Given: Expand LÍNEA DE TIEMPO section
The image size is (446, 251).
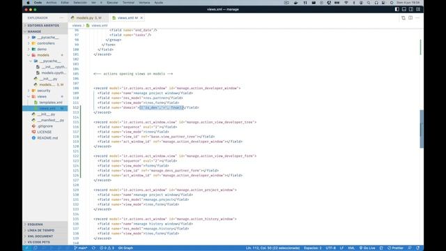Looking at the screenshot, I should [45, 230].
